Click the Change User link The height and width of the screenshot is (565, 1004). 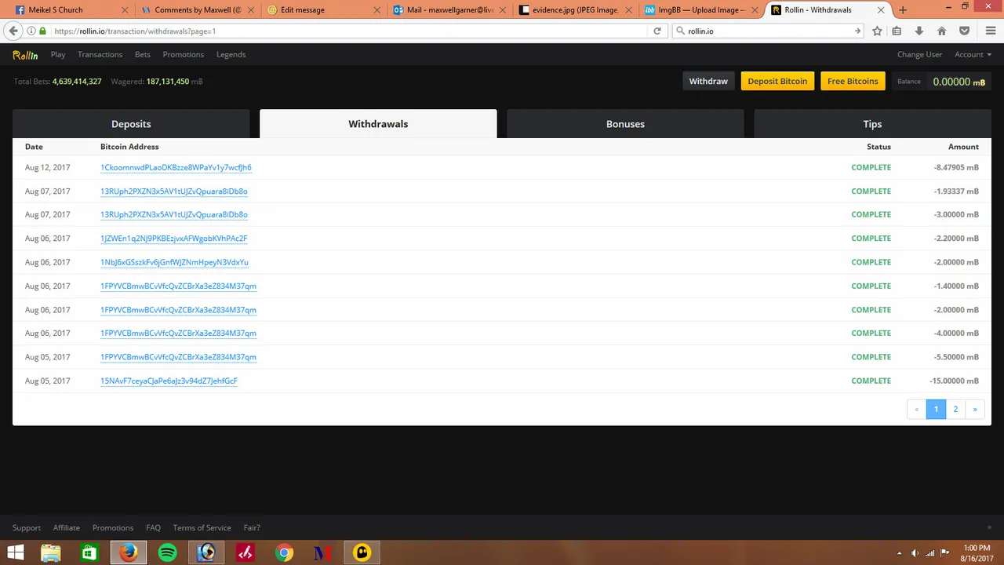919,55
